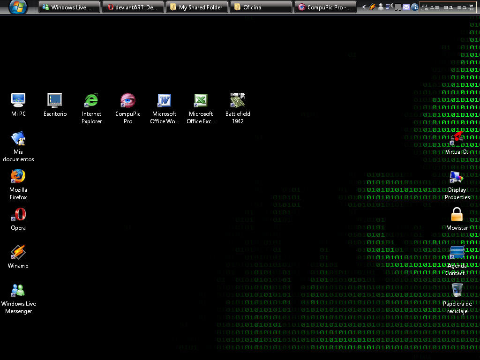Image resolution: width=480 pixels, height=360 pixels.
Task: Launch the CompuPic Pro desktop shortcut
Action: coord(127,109)
